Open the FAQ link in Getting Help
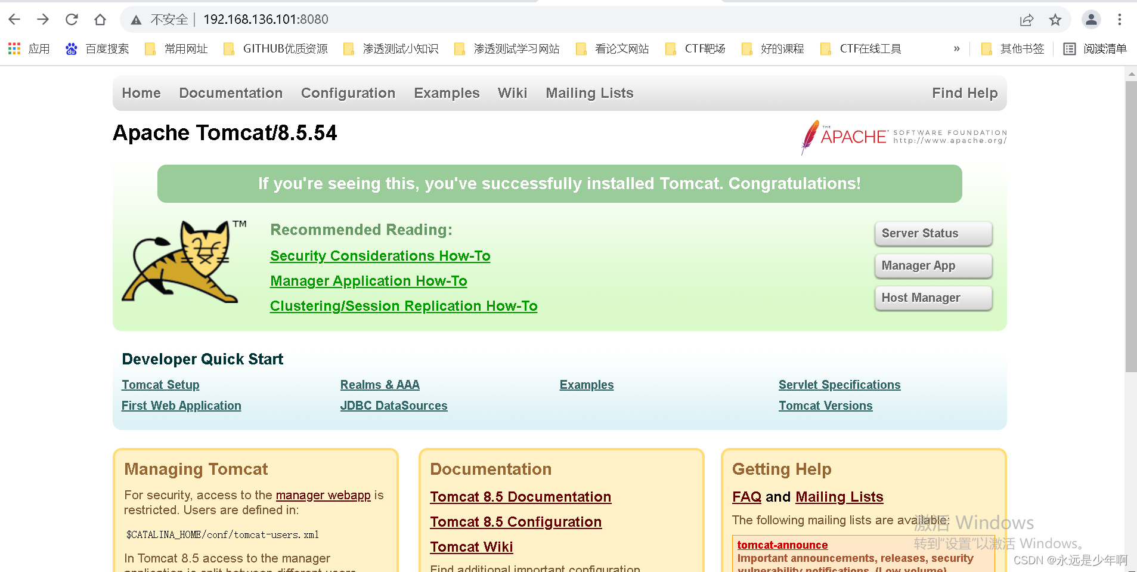 [746, 497]
